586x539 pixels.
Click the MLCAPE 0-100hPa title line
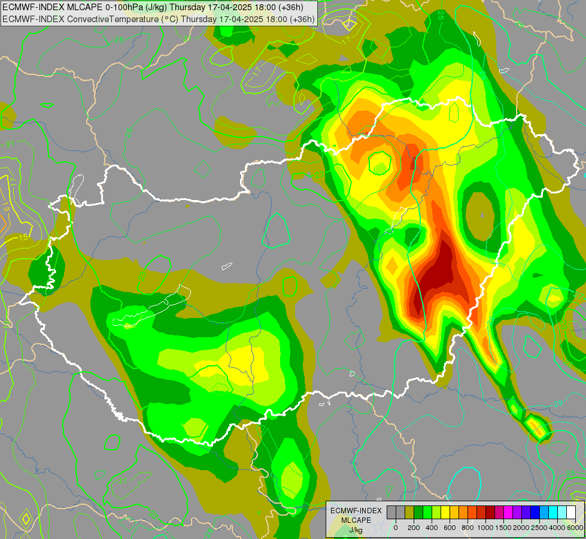pyautogui.click(x=153, y=7)
